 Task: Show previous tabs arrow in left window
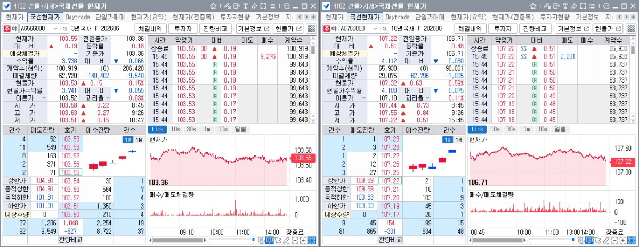tap(300, 17)
